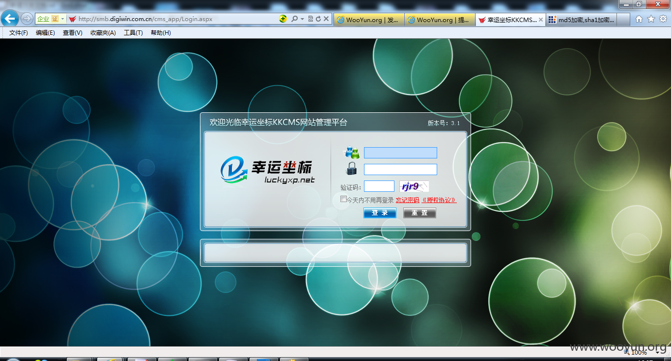
Task: Click the browser Forward arrow button
Action: click(x=27, y=19)
